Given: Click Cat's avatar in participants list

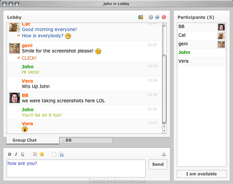Looking at the screenshot, I should [221, 36].
